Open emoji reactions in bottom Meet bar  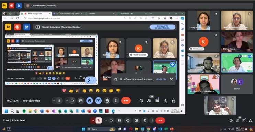click(128, 120)
